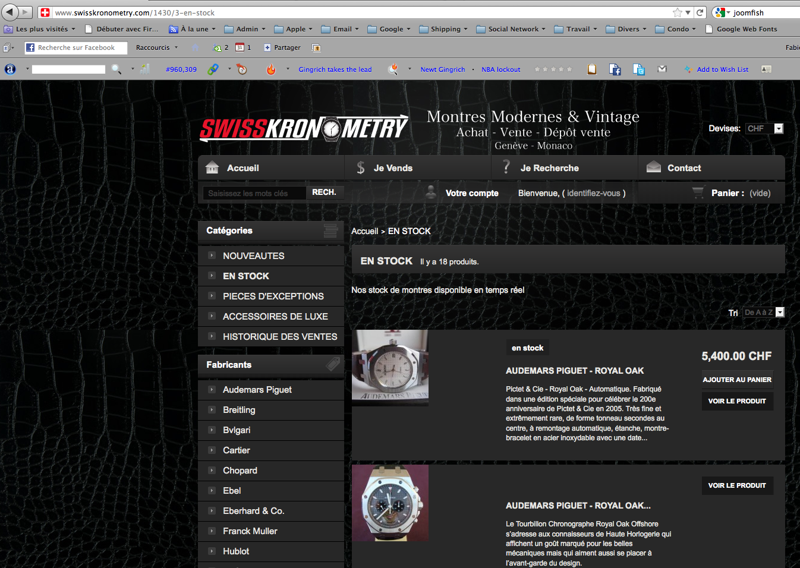Open the HISTORIQUE DES VENTES category

point(280,336)
